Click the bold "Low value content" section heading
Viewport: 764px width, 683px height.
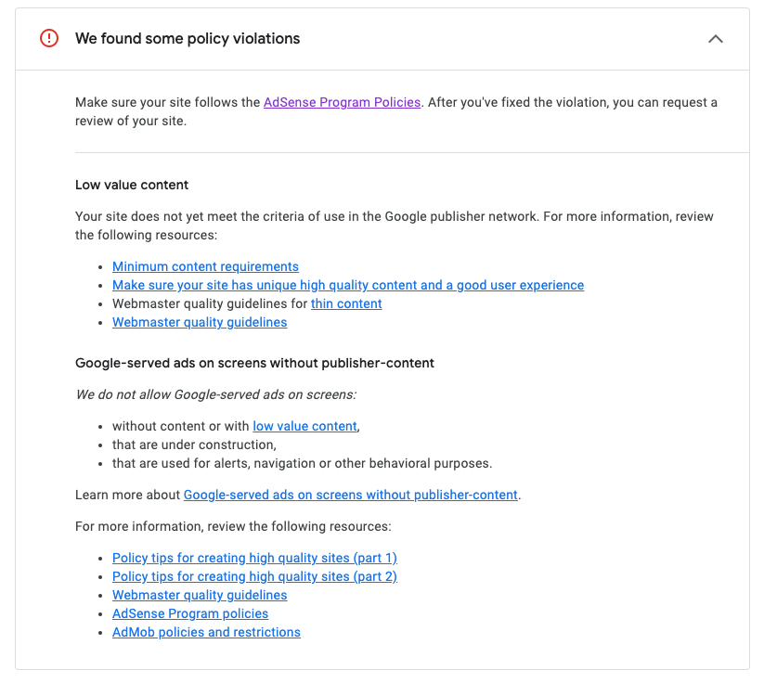[x=132, y=186]
